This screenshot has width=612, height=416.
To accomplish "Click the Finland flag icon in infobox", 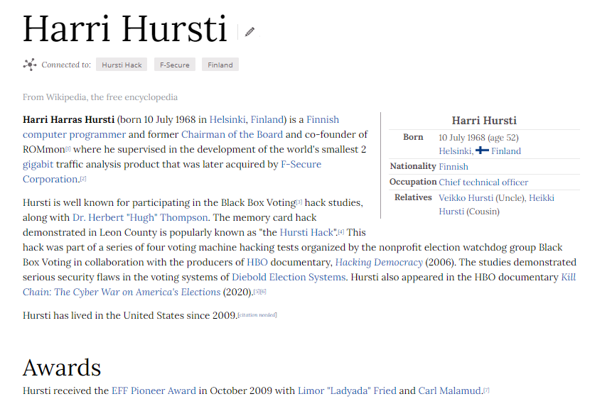I will coord(482,150).
